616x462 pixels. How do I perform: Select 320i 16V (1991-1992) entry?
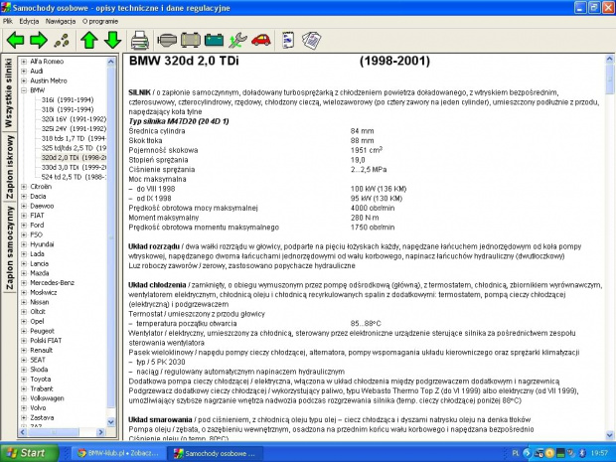point(74,119)
